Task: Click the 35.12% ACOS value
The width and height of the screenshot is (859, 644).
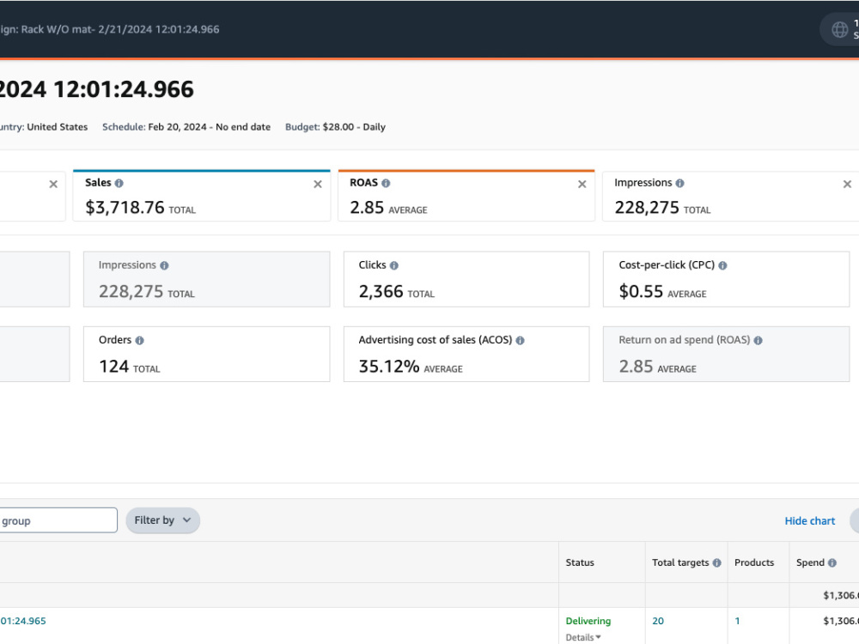Action: tap(389, 367)
